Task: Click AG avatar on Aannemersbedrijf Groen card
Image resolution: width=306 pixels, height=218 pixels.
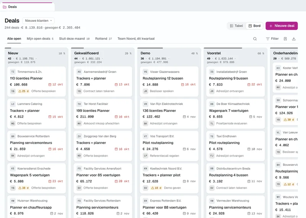Action: pyautogui.click(x=79, y=72)
